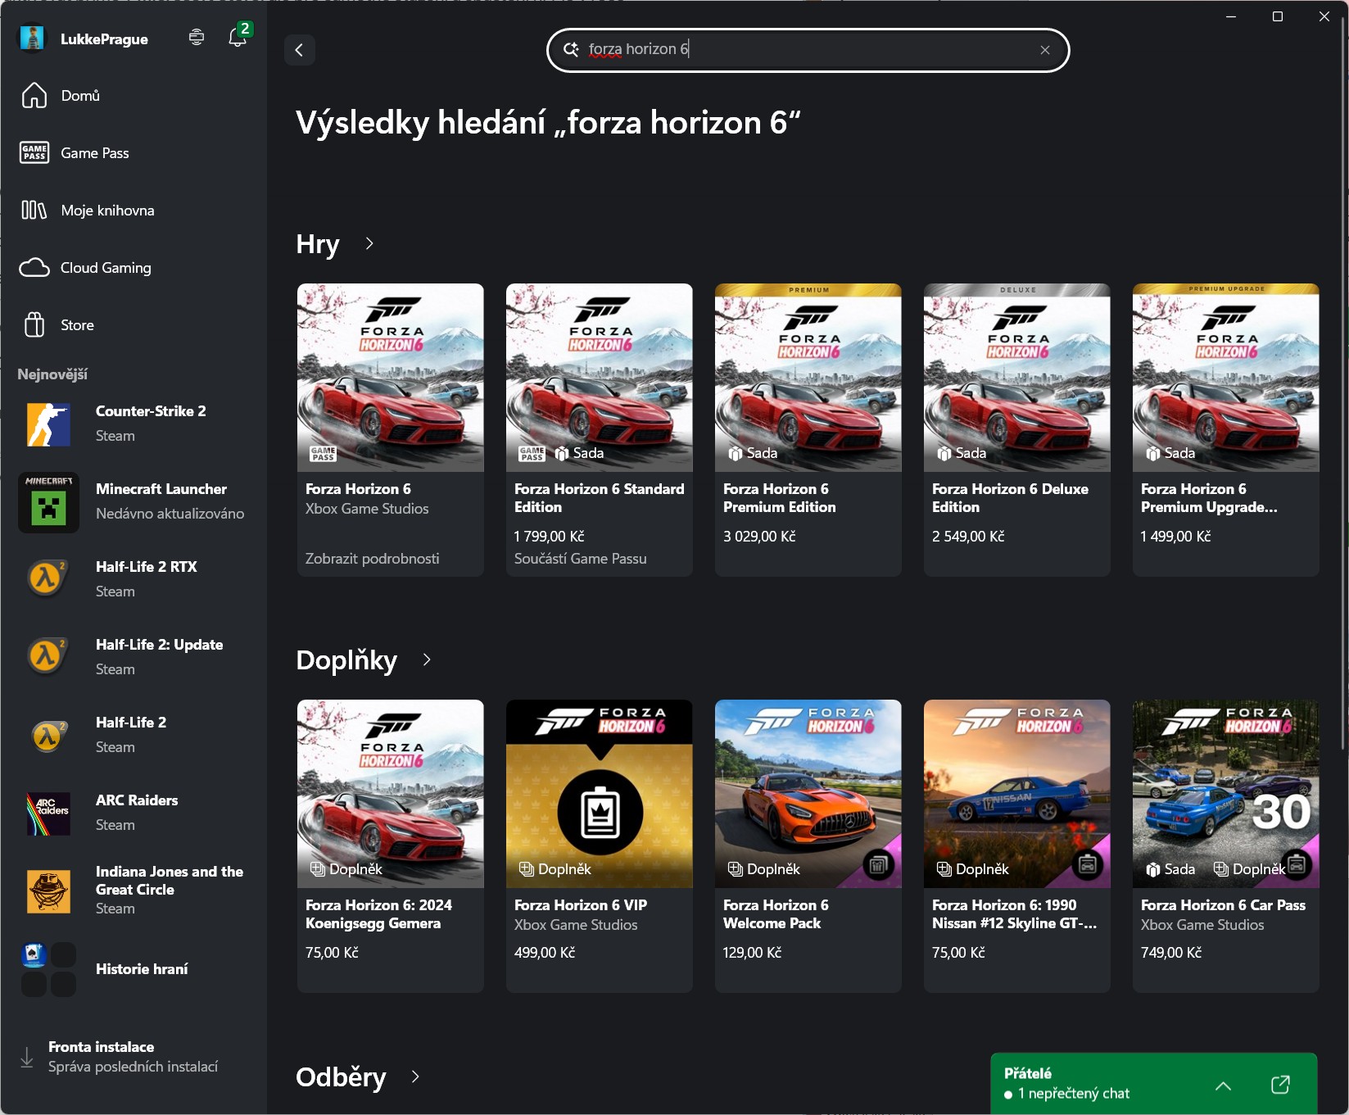Click the install queue download arrow icon
This screenshot has height=1115, width=1349.
(27, 1057)
